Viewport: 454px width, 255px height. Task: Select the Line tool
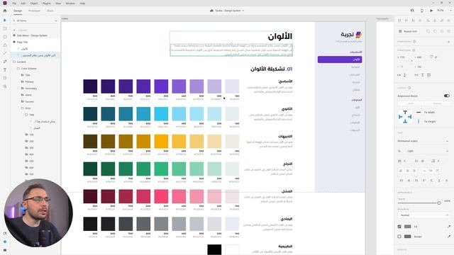5,54
